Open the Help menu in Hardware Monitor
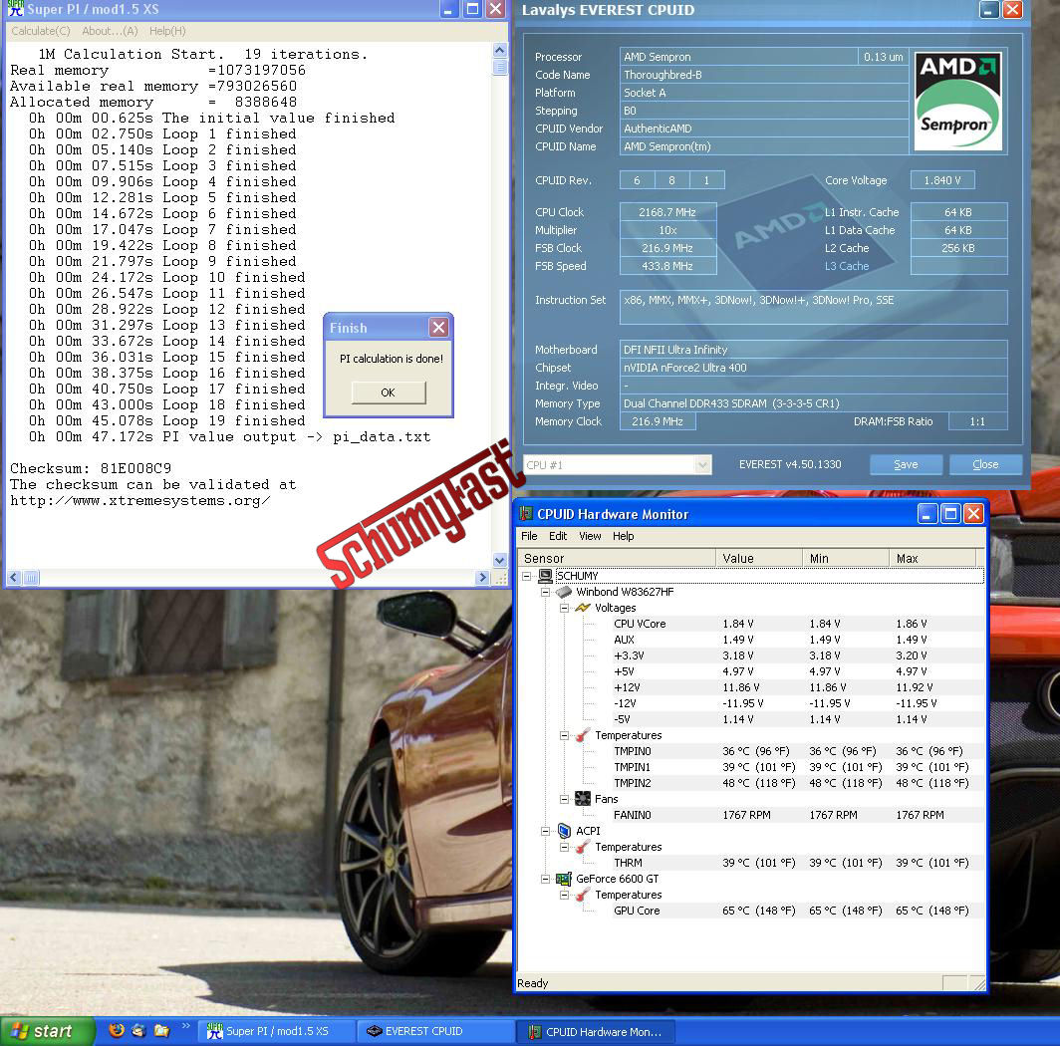 click(x=624, y=536)
